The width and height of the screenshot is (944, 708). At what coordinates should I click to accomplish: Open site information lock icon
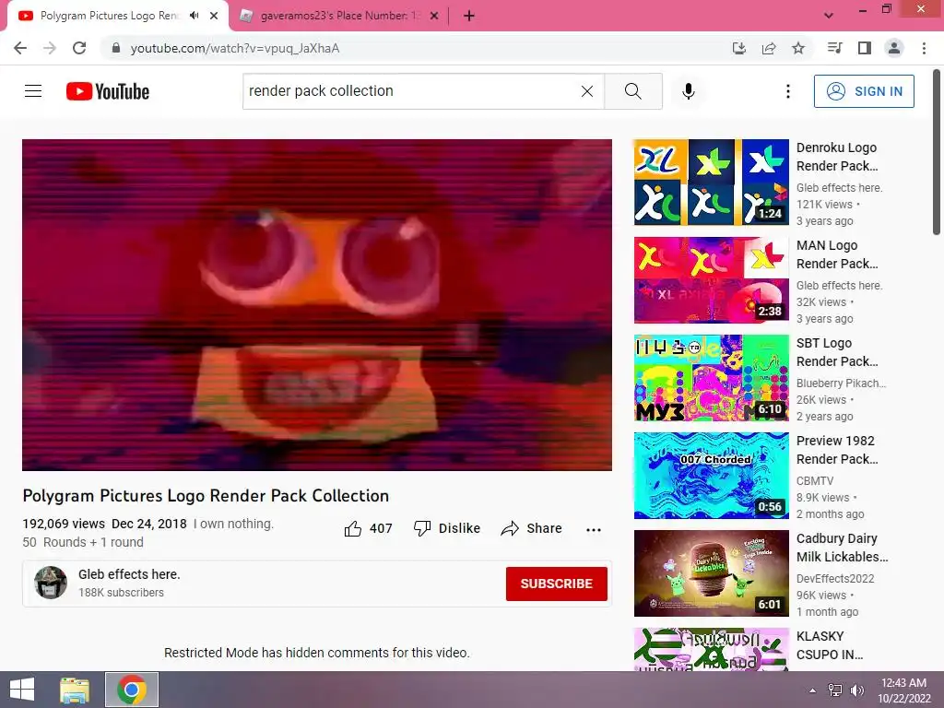click(x=116, y=48)
